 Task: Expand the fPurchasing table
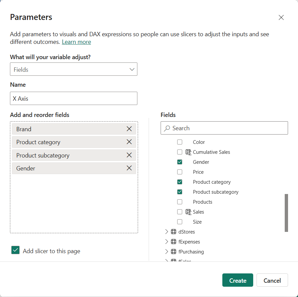[x=167, y=252]
